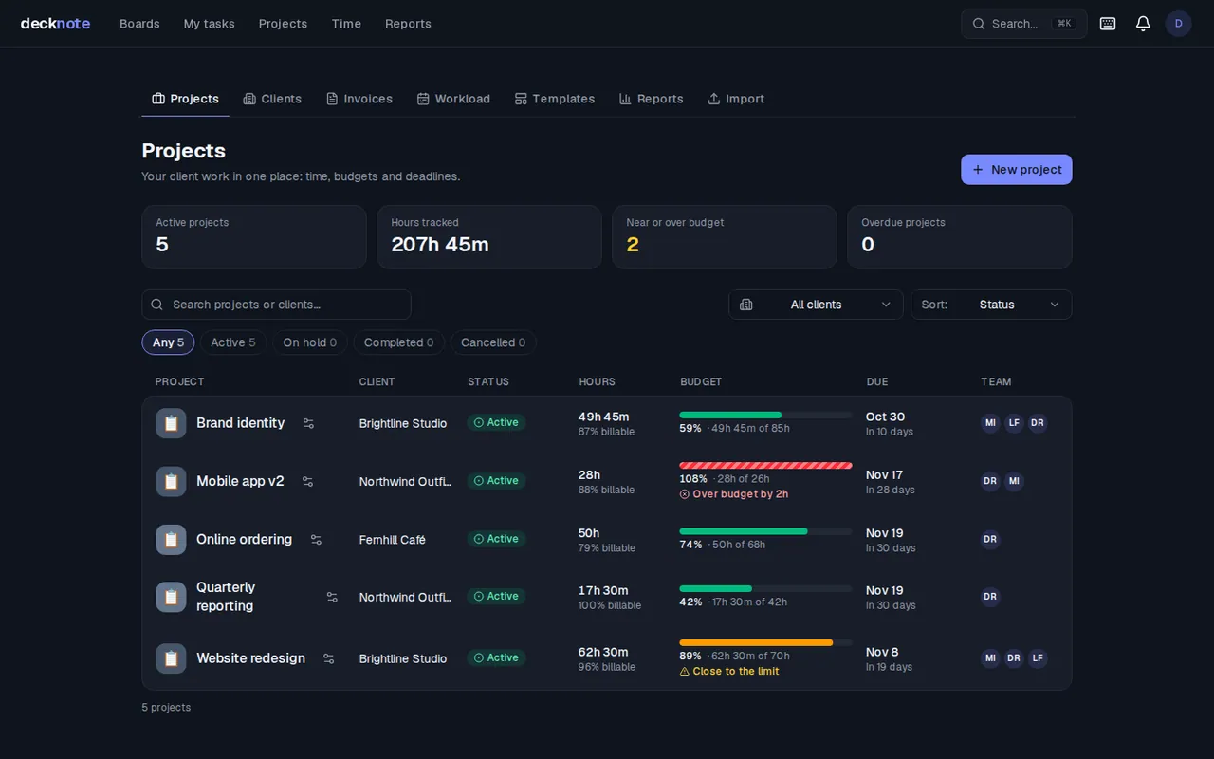The width and height of the screenshot is (1214, 759).
Task: Click 'Close to the limit' warning text
Action: [735, 672]
